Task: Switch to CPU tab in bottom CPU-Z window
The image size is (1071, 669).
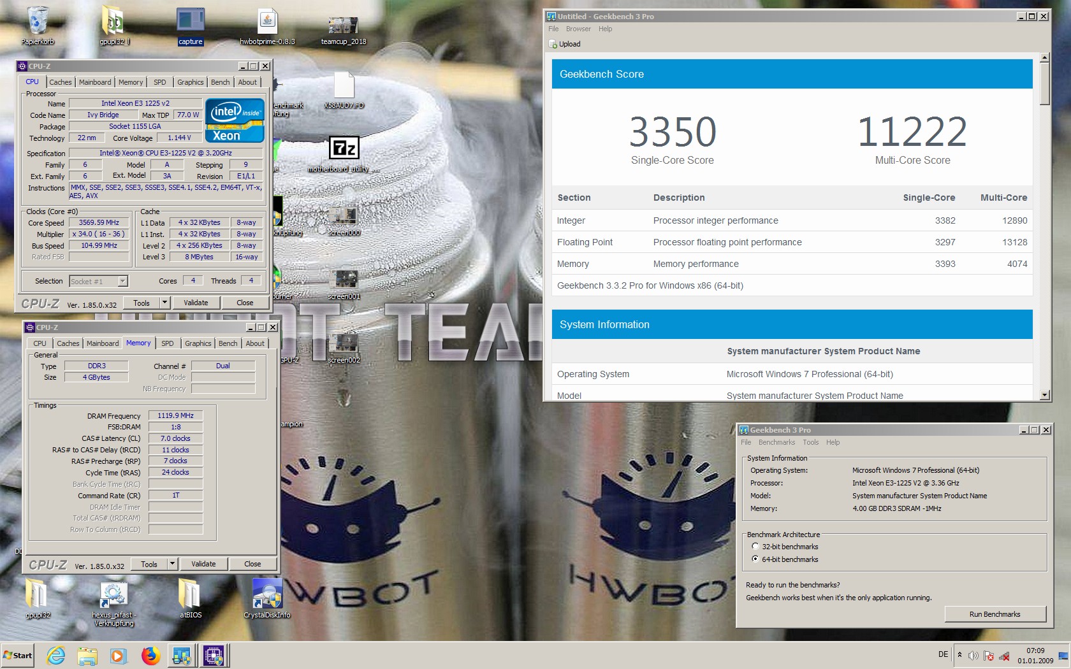Action: coord(40,343)
